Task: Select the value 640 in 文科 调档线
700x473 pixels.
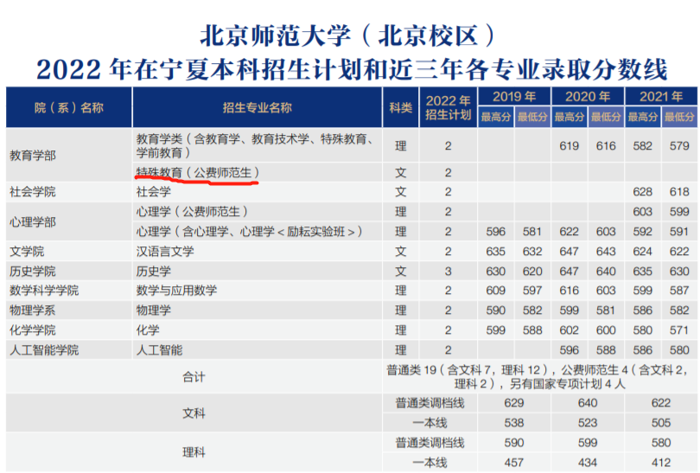Action: pos(588,403)
